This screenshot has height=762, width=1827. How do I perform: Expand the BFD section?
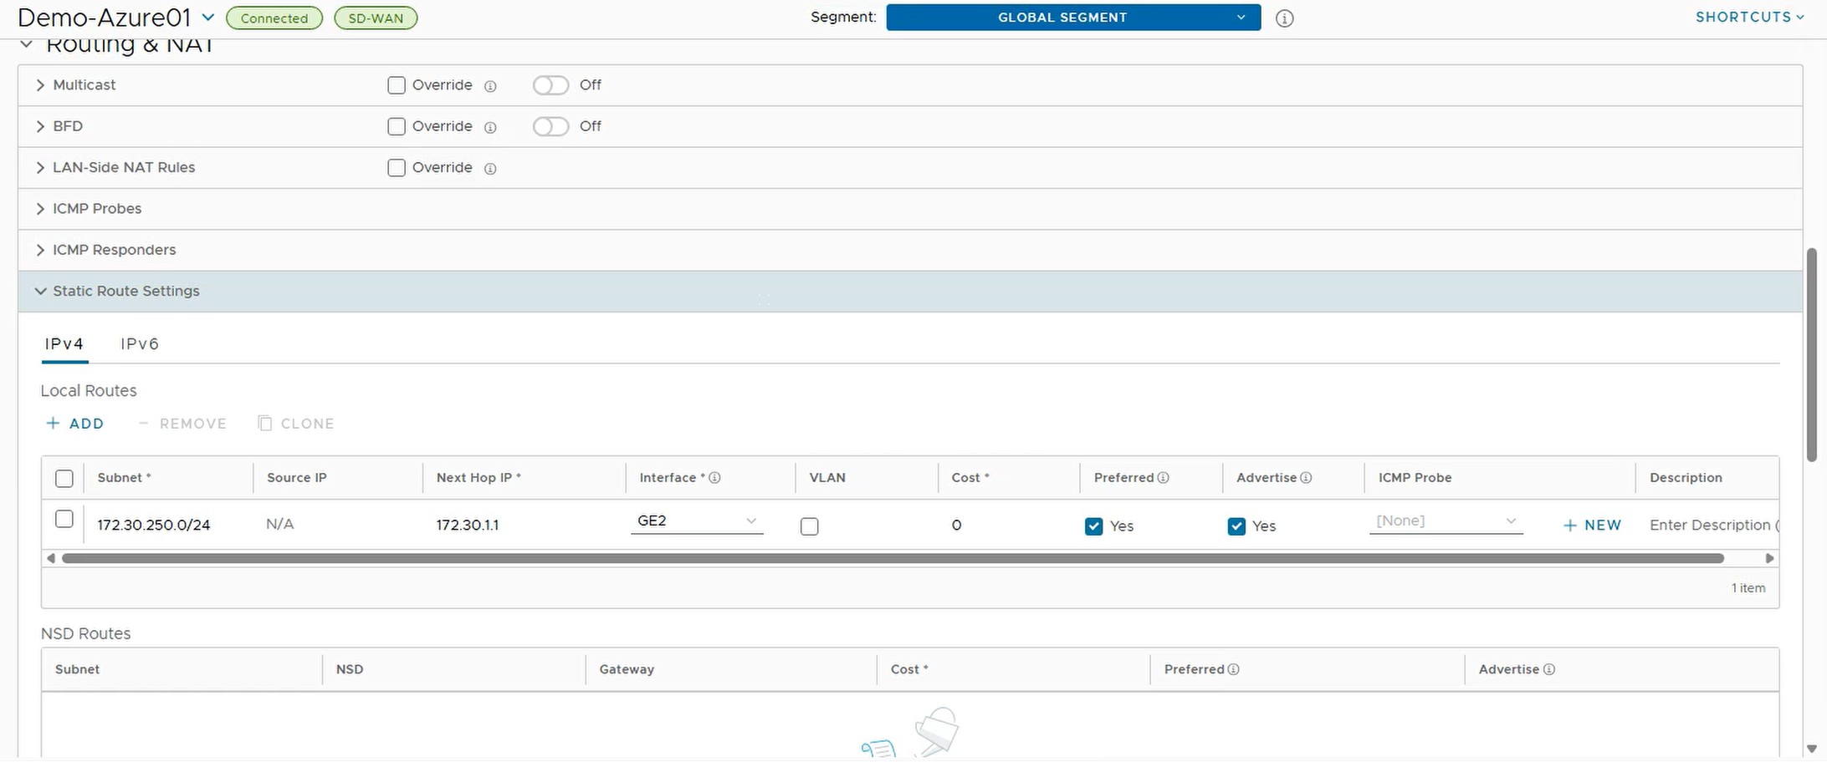(x=40, y=126)
